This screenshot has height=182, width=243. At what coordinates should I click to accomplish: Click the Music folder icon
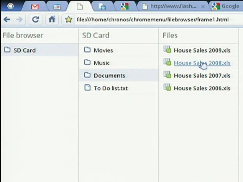[x=87, y=62]
